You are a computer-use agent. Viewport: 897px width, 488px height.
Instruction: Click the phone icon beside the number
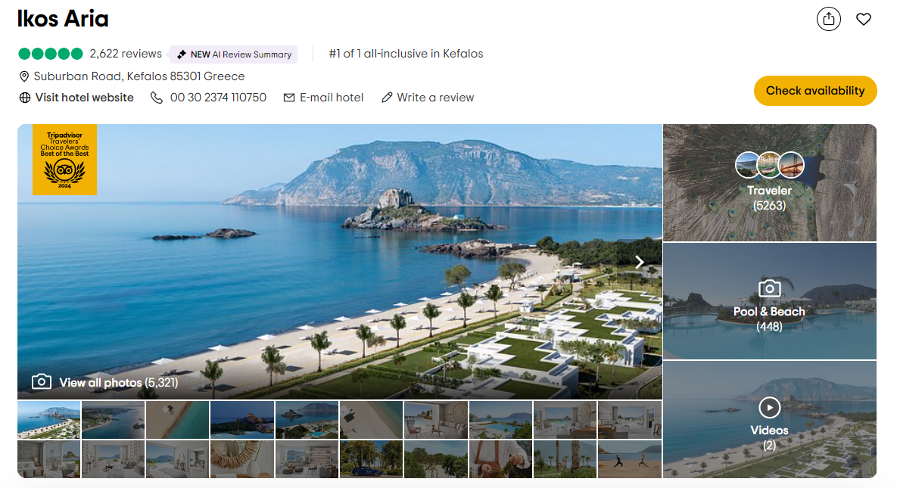(156, 98)
